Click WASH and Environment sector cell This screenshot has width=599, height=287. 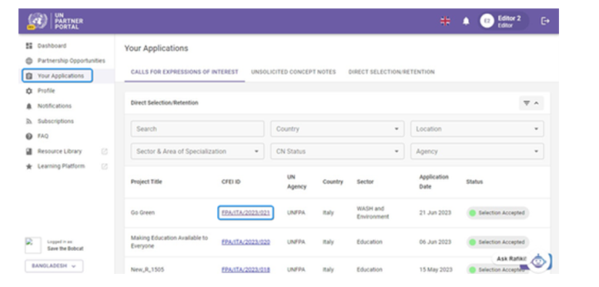click(x=373, y=213)
